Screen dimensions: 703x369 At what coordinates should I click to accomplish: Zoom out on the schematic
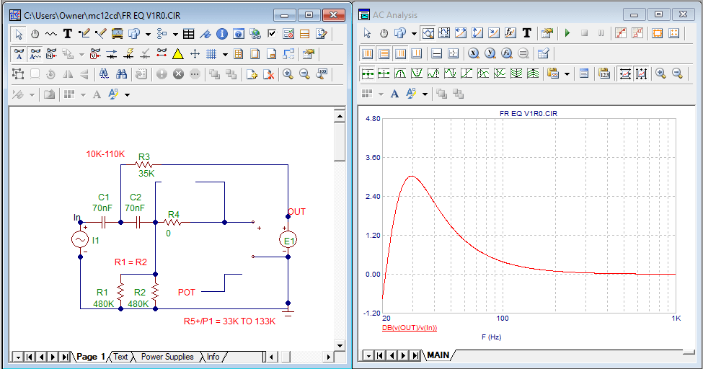[x=304, y=74]
